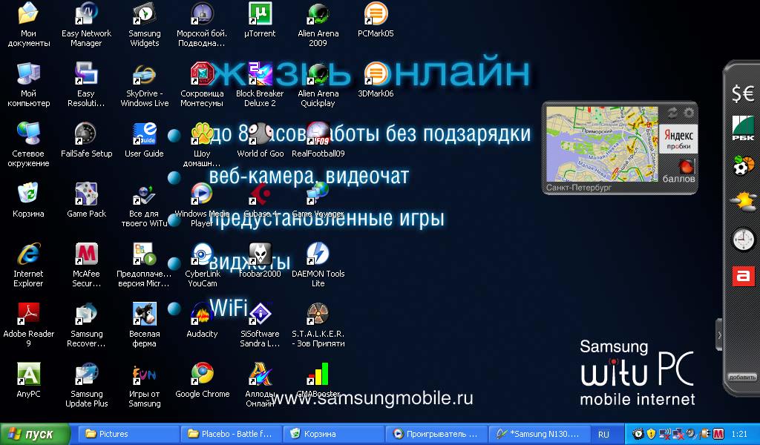Open Easy Network Manager shortcut
Viewport: 760px width, 445px height.
pos(86,13)
